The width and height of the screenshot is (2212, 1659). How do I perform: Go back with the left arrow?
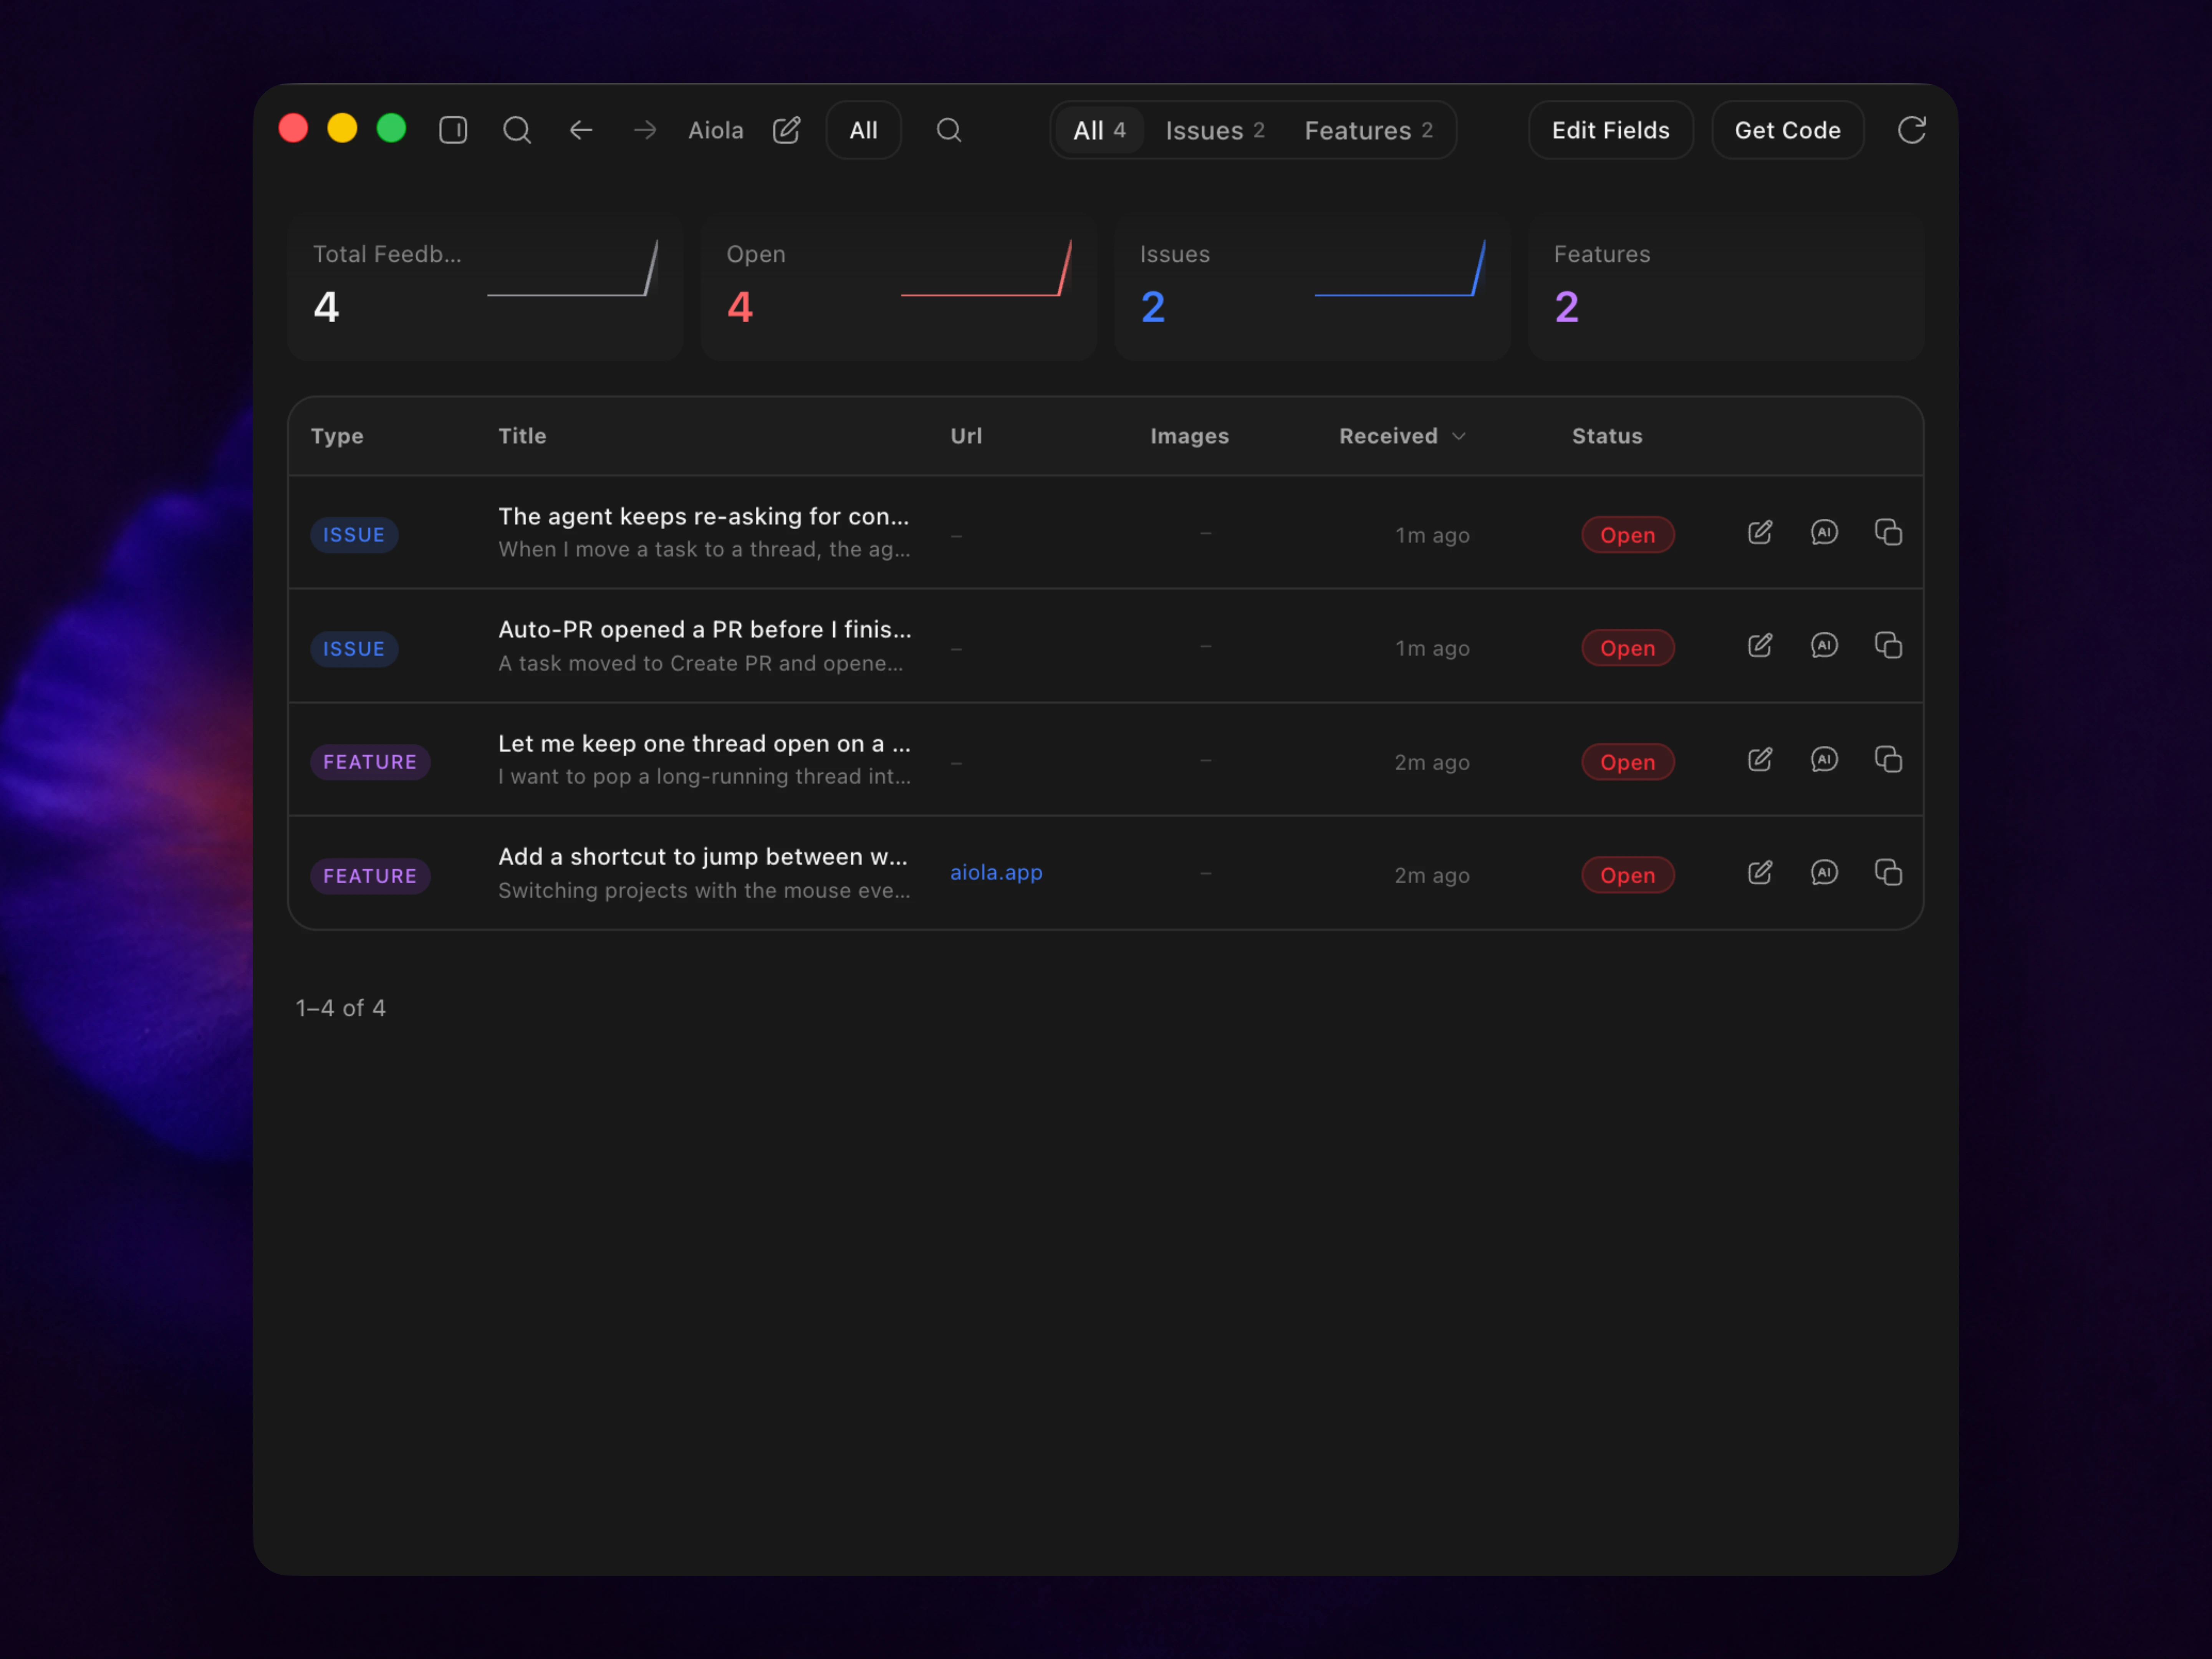tap(581, 130)
